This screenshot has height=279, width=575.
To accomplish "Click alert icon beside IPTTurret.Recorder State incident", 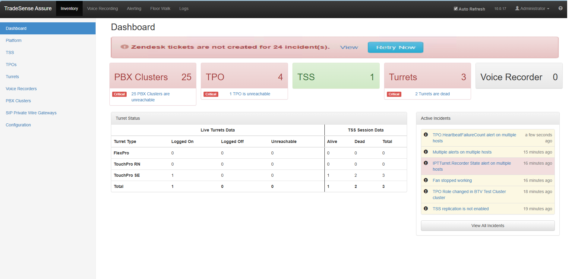I will point(426,163).
